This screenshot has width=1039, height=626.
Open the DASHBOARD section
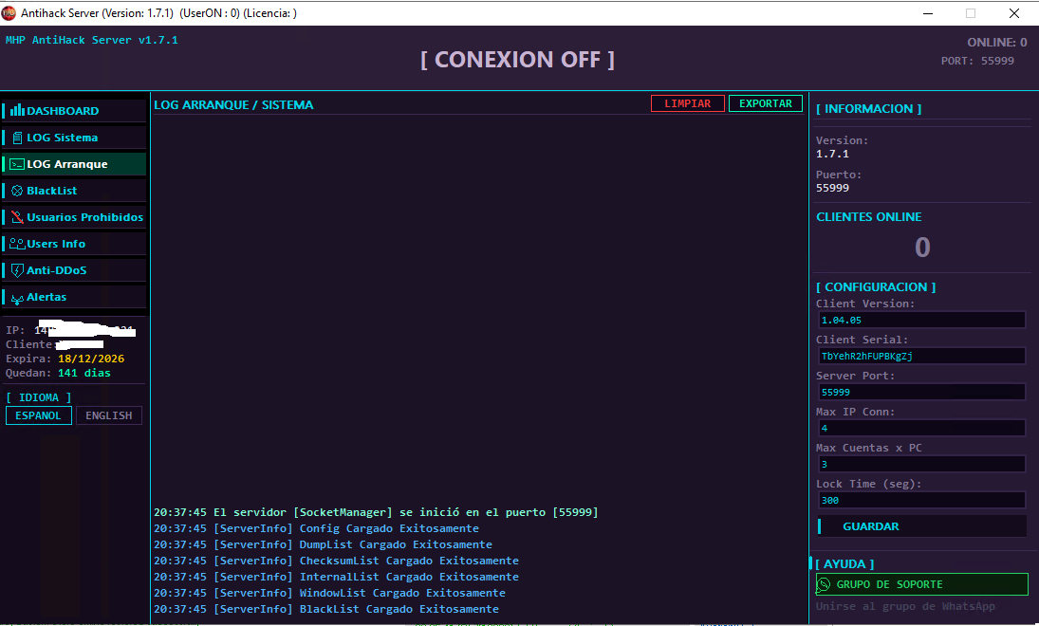[x=74, y=111]
